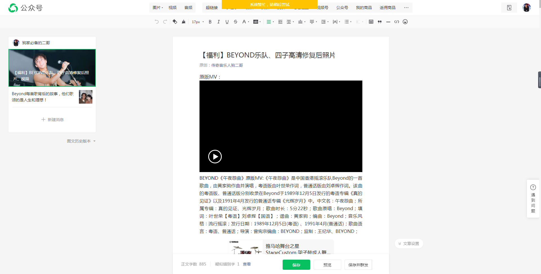
Task: Click the 预览 button
Action: [327, 265]
